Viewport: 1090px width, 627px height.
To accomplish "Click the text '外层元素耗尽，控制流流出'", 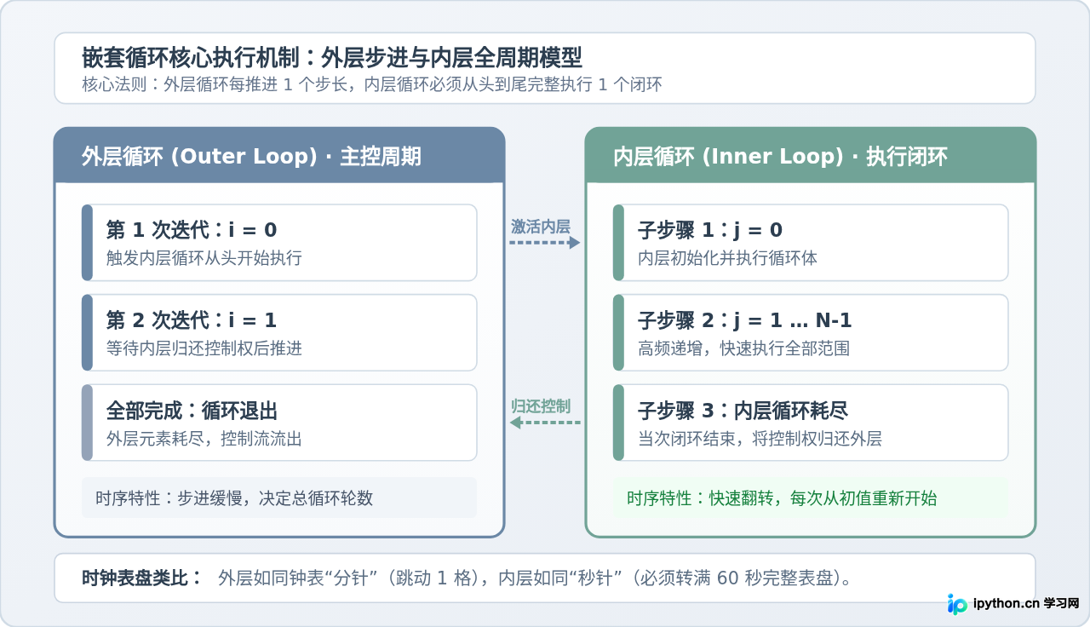I will pyautogui.click(x=204, y=439).
